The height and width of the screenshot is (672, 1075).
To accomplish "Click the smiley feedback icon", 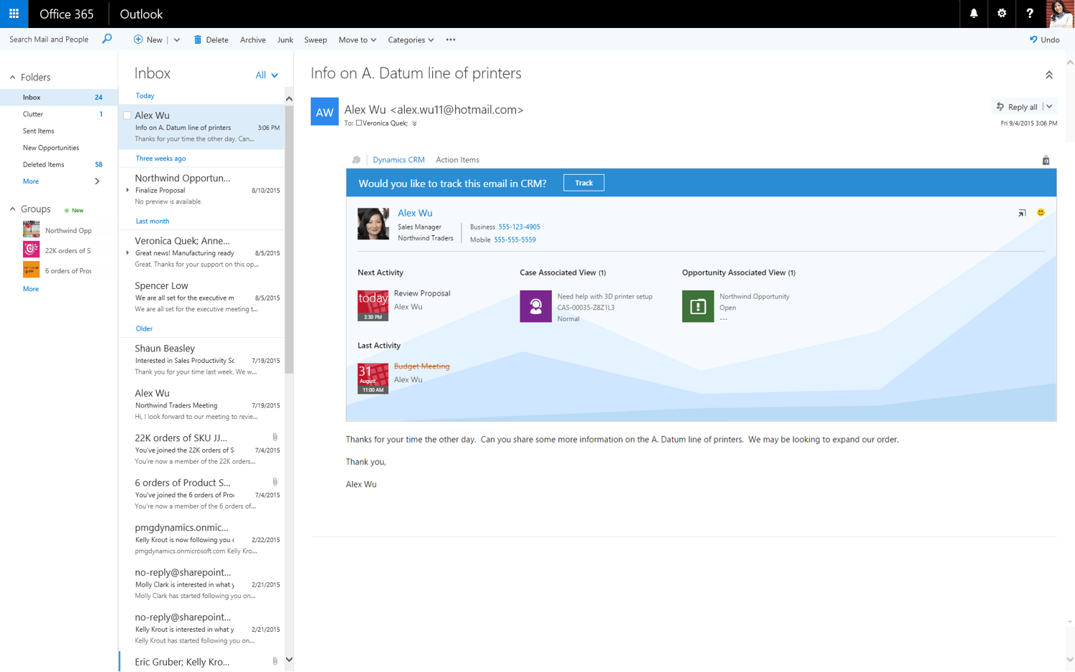I will point(1041,212).
